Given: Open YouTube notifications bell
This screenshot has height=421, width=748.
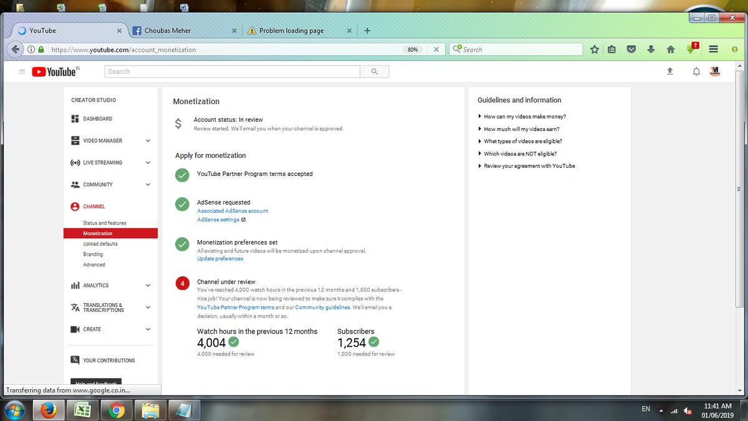Looking at the screenshot, I should (696, 72).
